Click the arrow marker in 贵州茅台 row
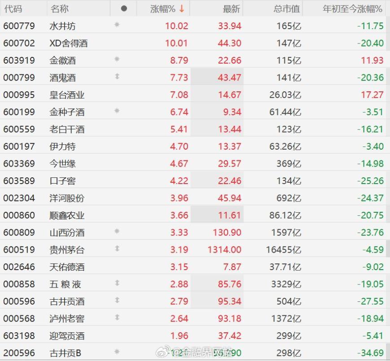This screenshot has height=361, width=390. [117, 249]
